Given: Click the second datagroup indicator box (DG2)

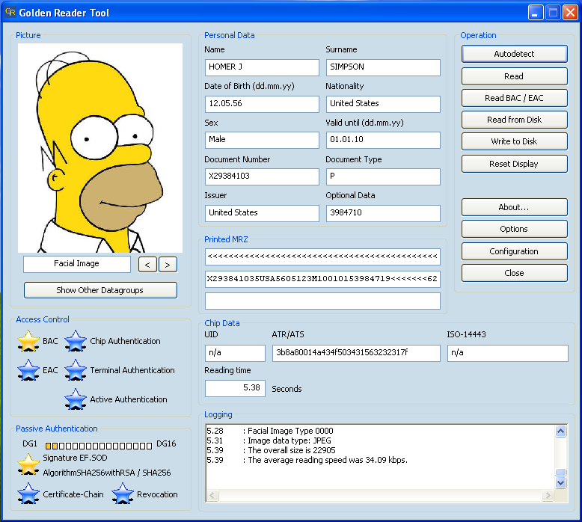Looking at the screenshot, I should coord(55,446).
